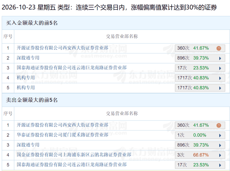Open 开源证券西安西大街证券营业部 link in the sell list
This screenshot has width=230, height=171.
coord(62,125)
